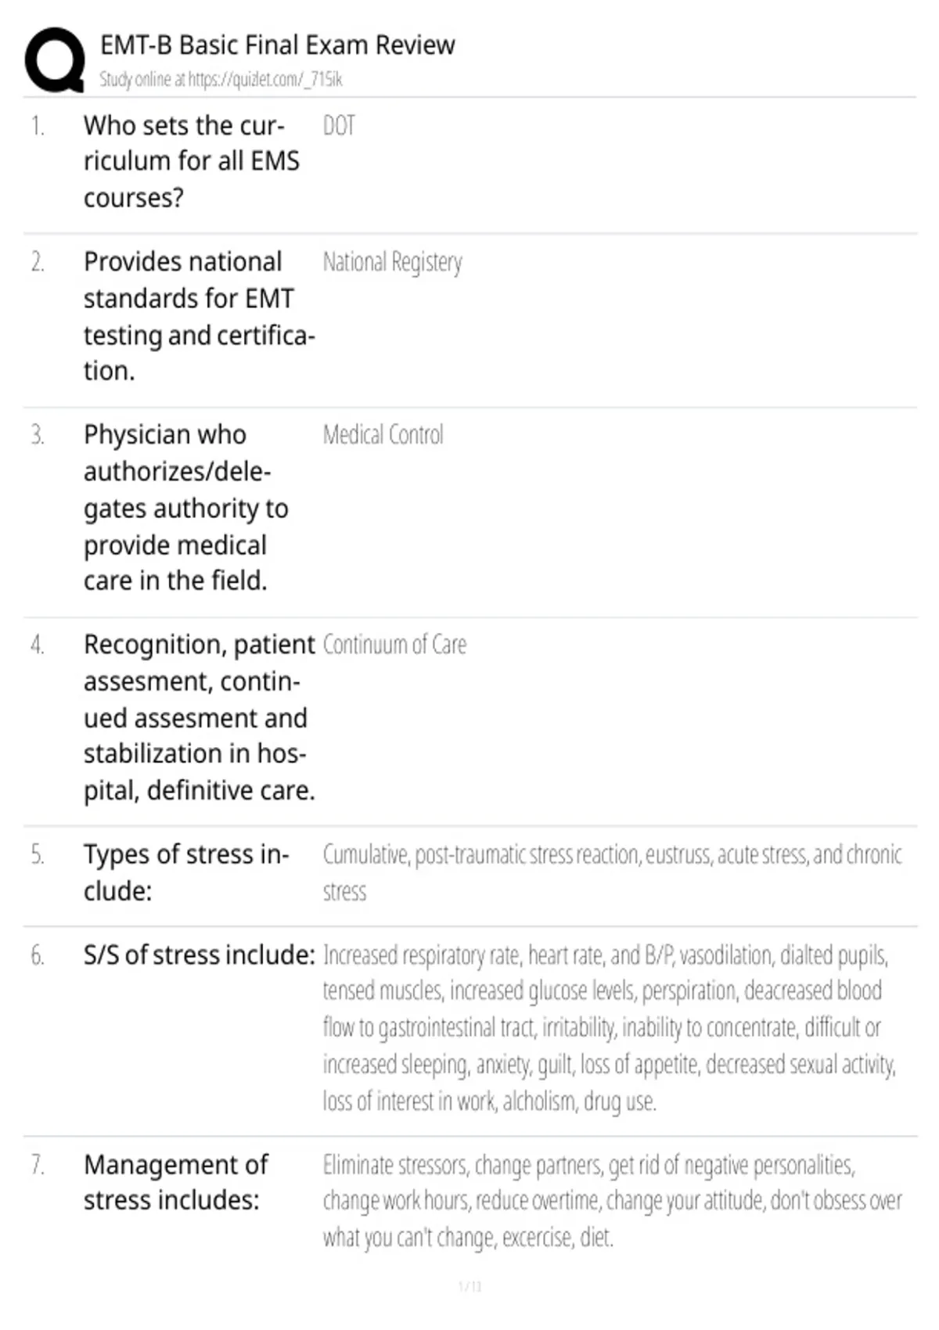939x1330 pixels.
Task: Click the page number 1/11 footer
Action: (x=469, y=1286)
